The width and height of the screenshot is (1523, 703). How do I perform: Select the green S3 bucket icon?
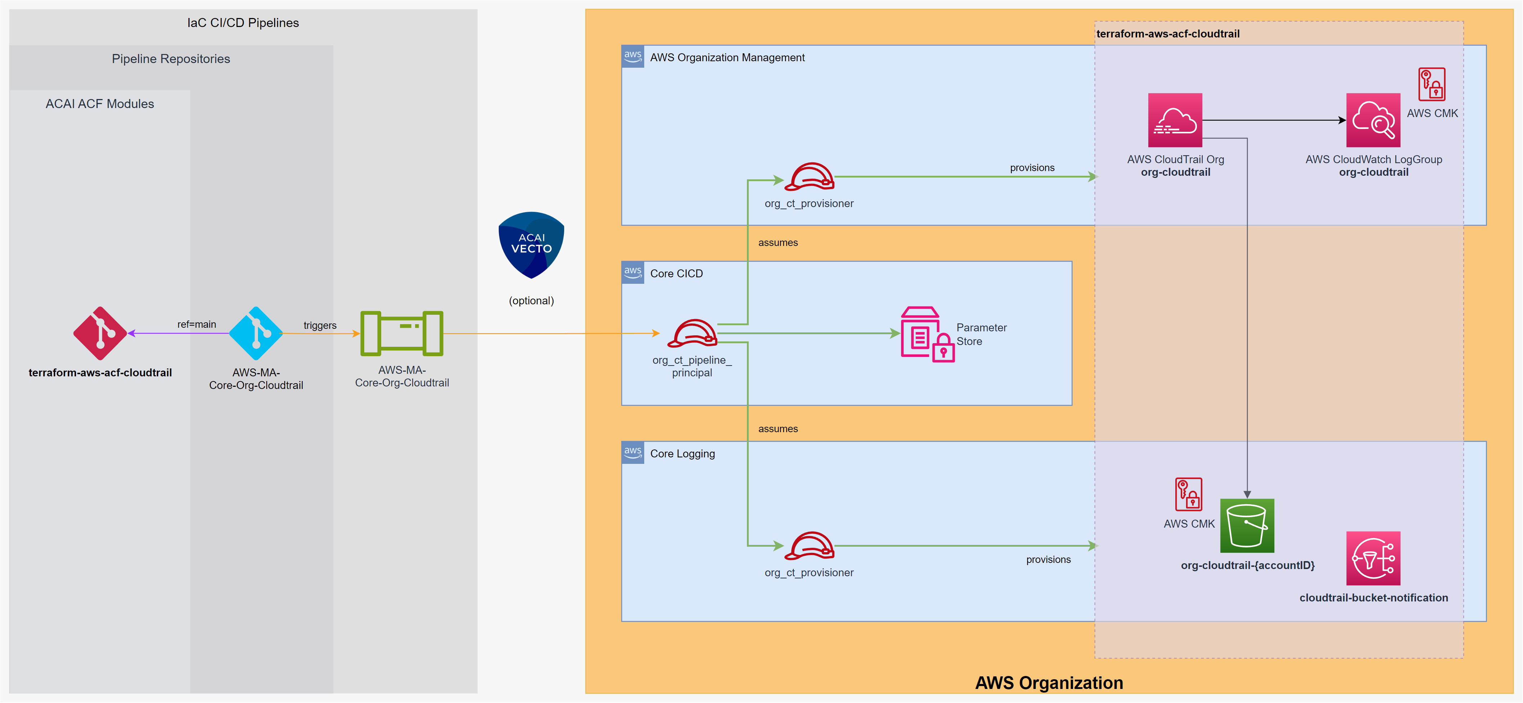tap(1247, 525)
